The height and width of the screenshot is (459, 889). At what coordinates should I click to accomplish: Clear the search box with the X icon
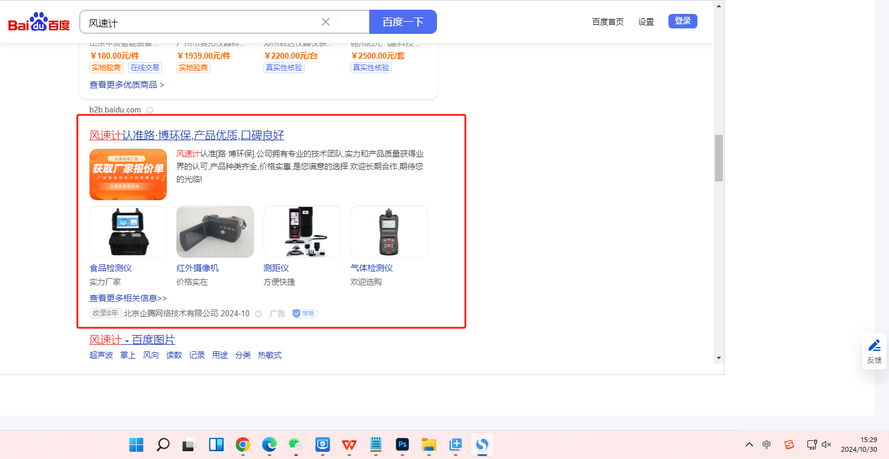point(326,22)
